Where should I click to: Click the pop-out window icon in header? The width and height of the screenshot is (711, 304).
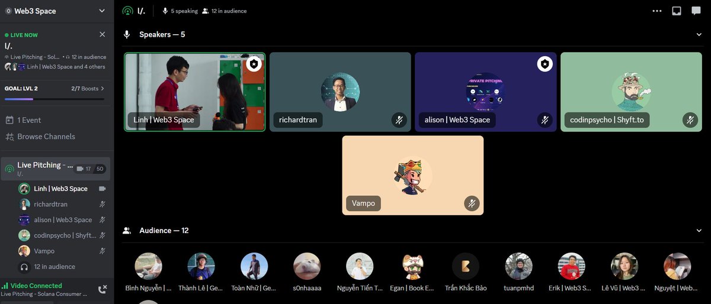tap(677, 11)
